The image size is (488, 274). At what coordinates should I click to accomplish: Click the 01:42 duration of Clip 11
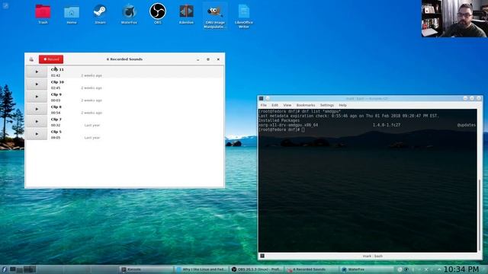pos(56,75)
